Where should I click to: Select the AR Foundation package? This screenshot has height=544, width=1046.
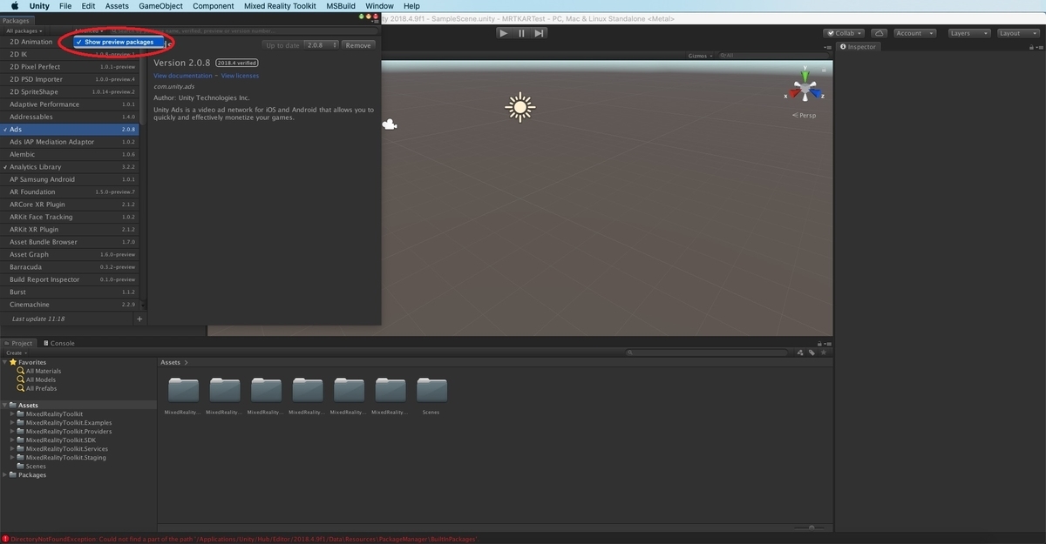coord(70,191)
